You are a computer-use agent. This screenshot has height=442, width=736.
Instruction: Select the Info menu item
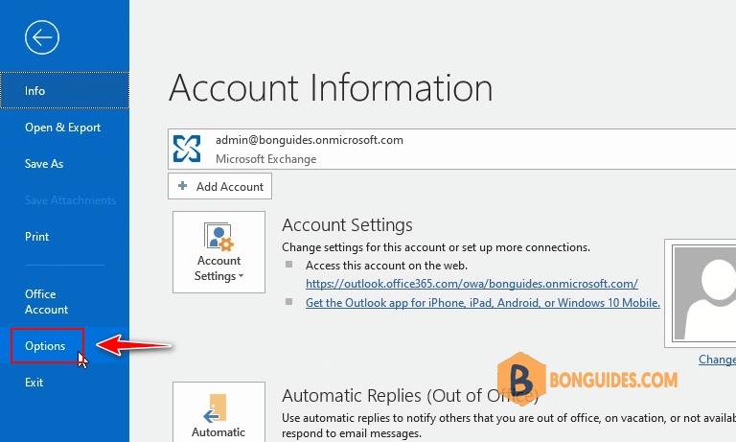(64, 90)
